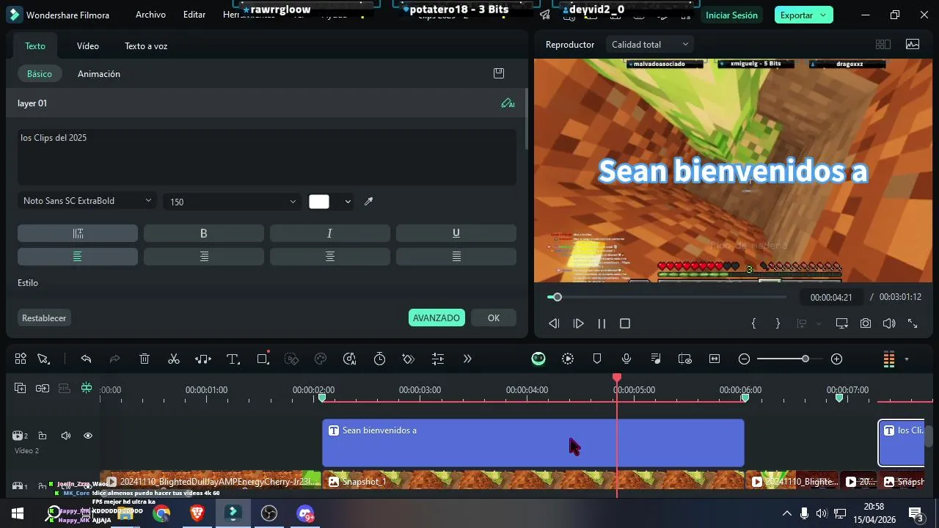Undo the last action in timeline toolbar
This screenshot has height=528, width=939.
tap(86, 359)
